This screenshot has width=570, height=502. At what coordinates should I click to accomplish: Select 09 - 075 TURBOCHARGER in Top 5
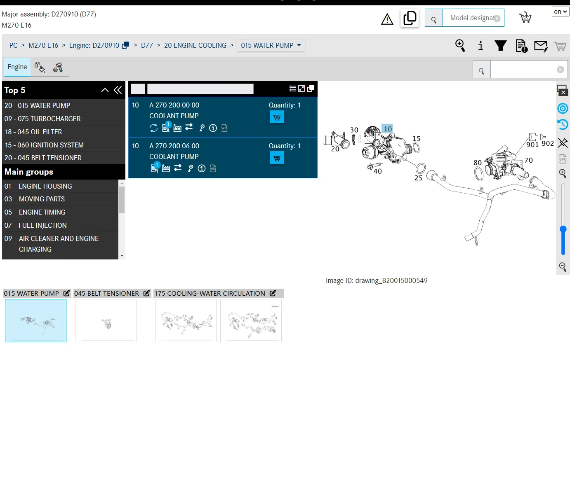64,119
